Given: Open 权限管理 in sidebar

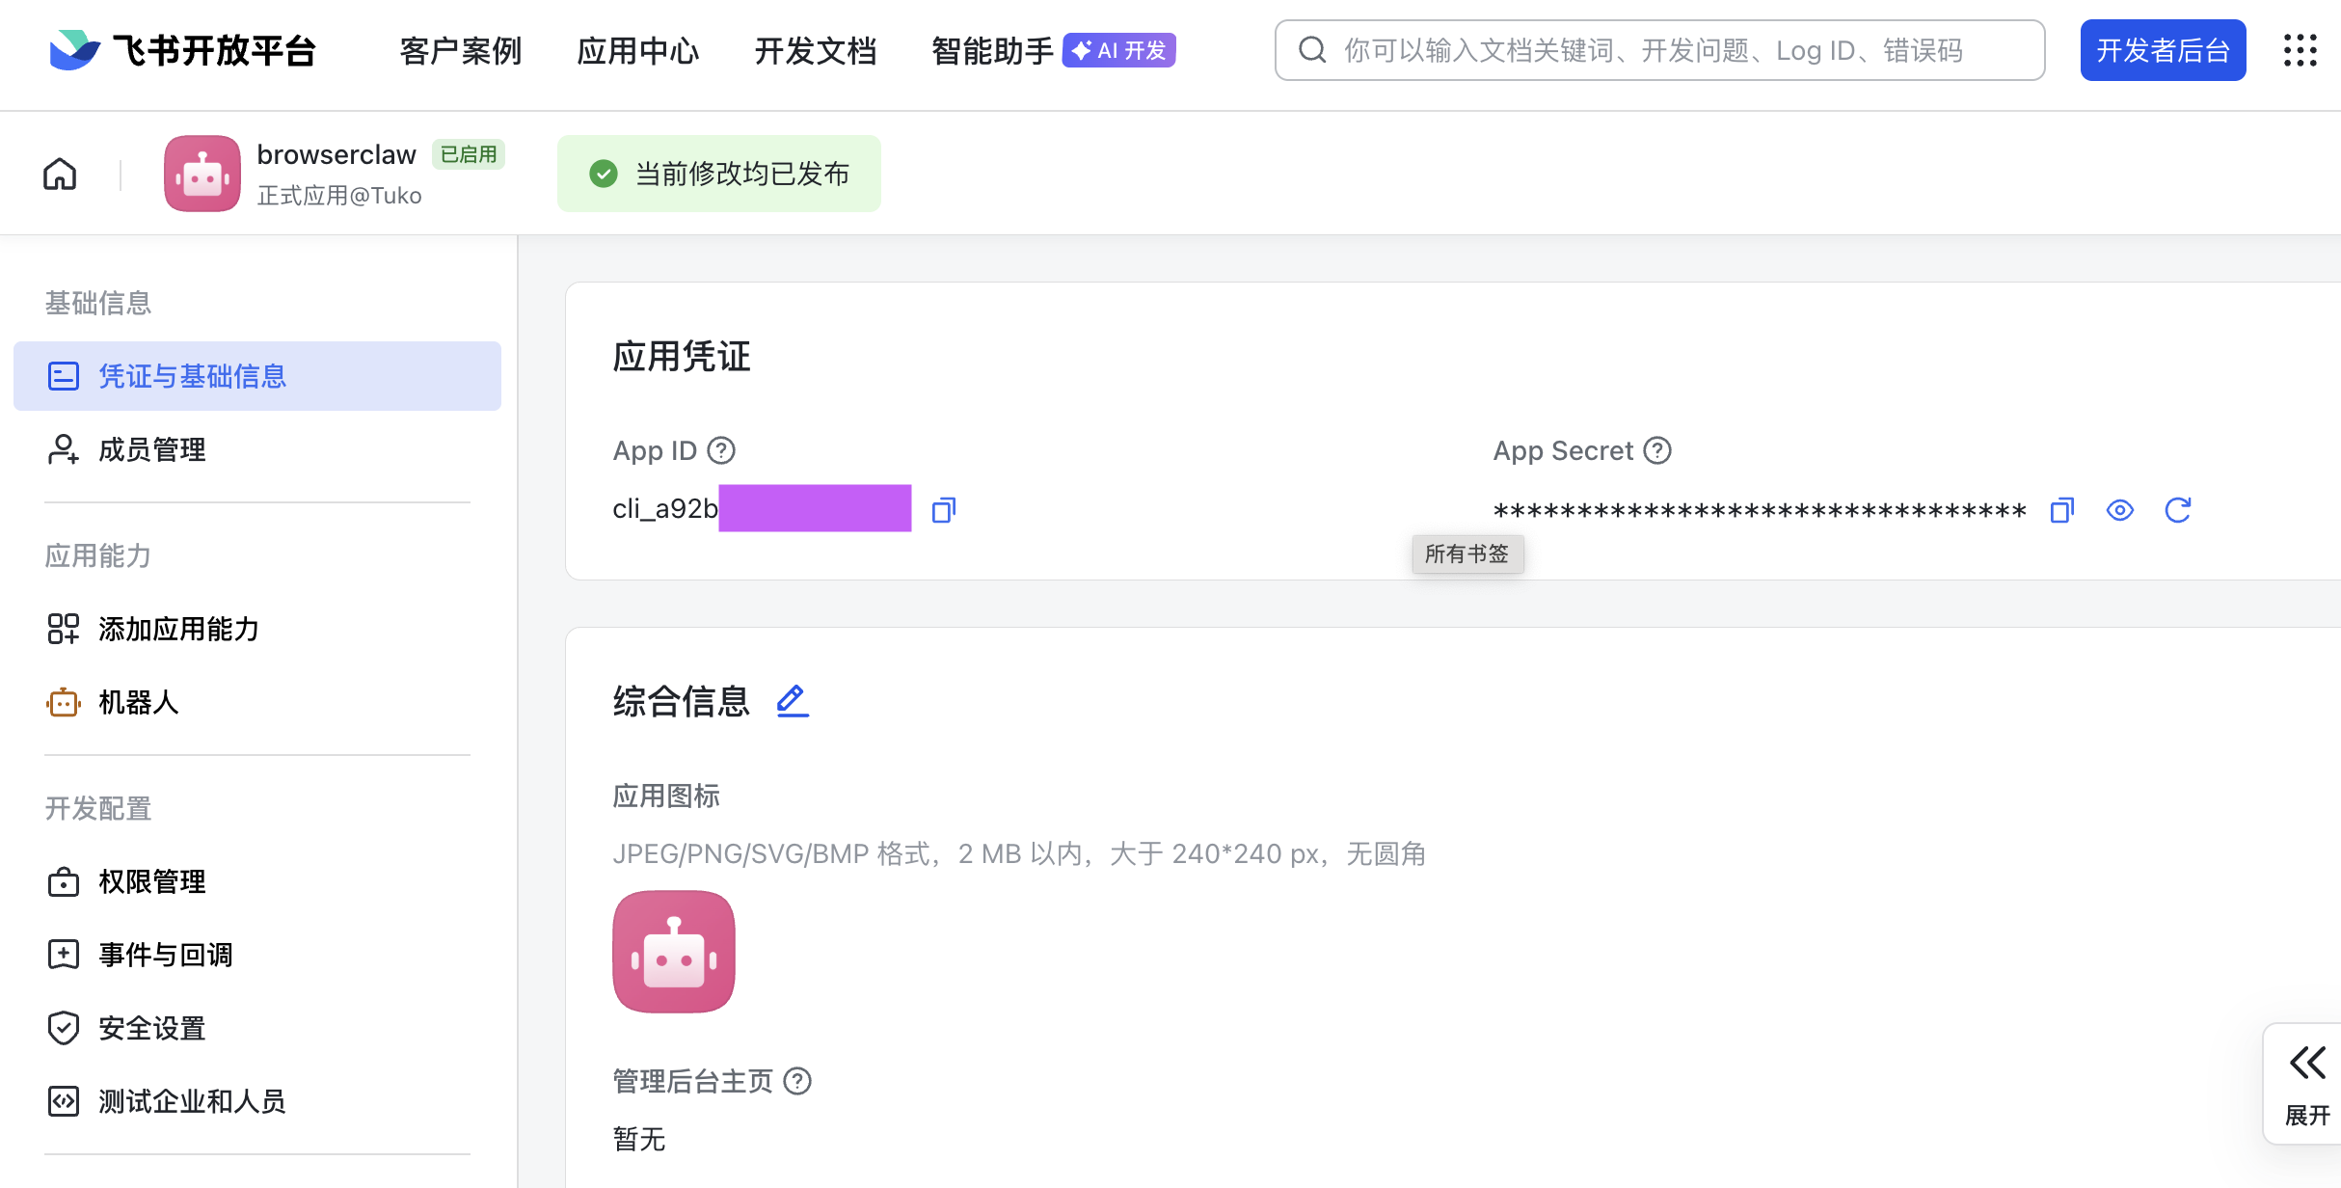Looking at the screenshot, I should tap(257, 881).
